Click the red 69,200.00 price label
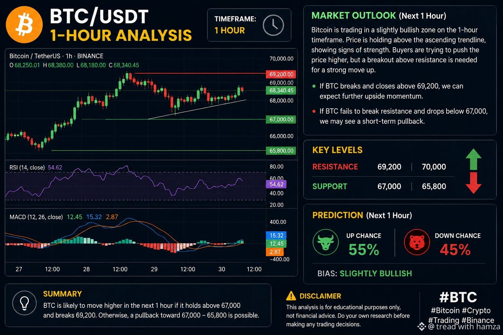The image size is (503, 335). click(x=281, y=74)
